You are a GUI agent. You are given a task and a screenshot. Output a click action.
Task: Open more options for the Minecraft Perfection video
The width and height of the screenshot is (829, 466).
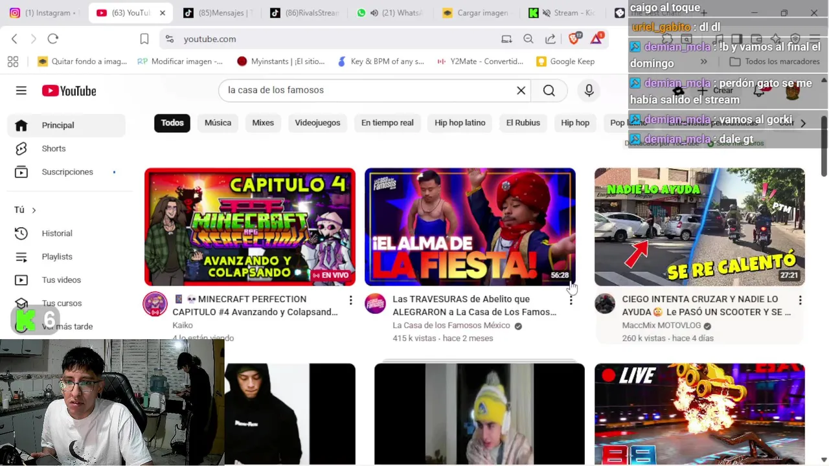[x=350, y=300]
